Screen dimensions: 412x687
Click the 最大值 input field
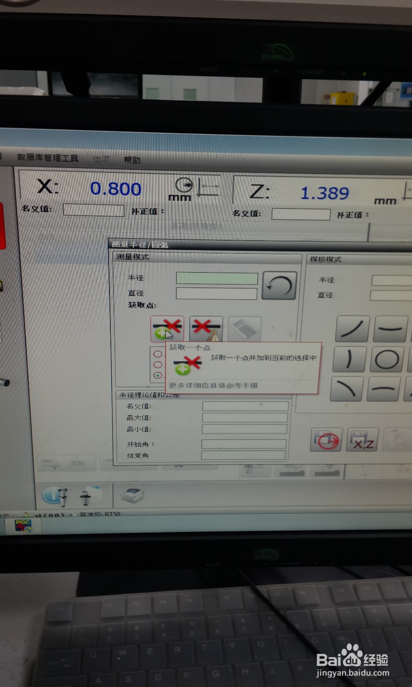245,418
